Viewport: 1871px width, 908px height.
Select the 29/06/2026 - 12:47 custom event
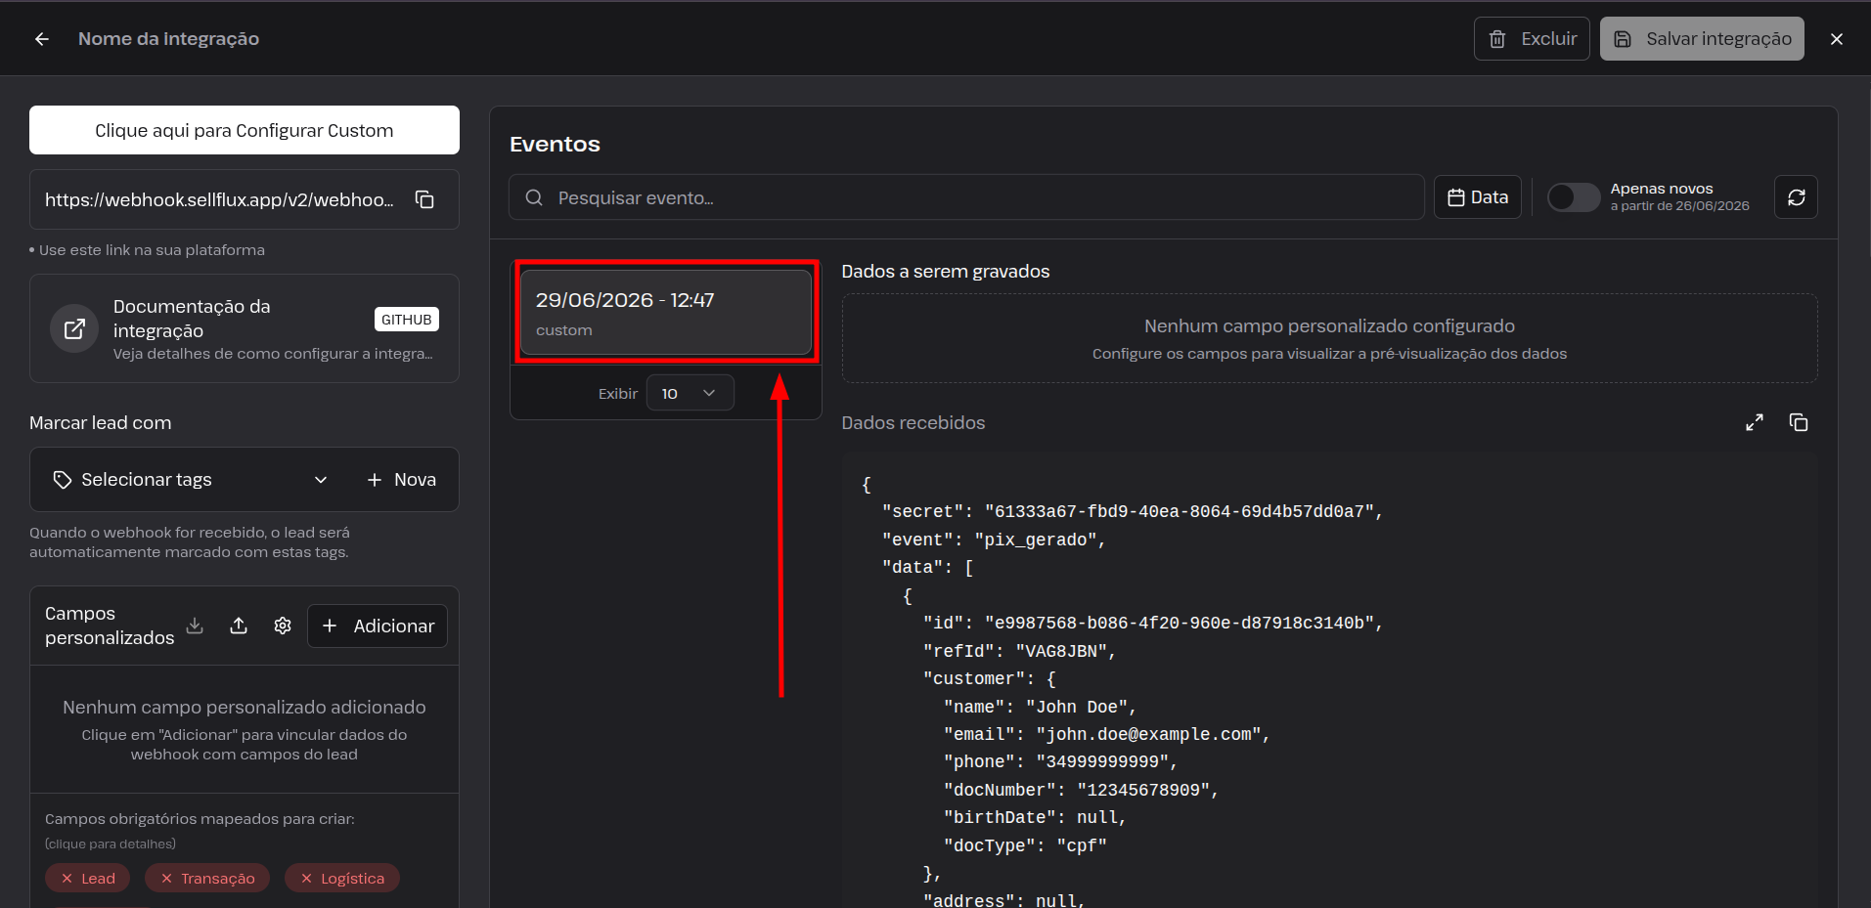pyautogui.click(x=666, y=313)
